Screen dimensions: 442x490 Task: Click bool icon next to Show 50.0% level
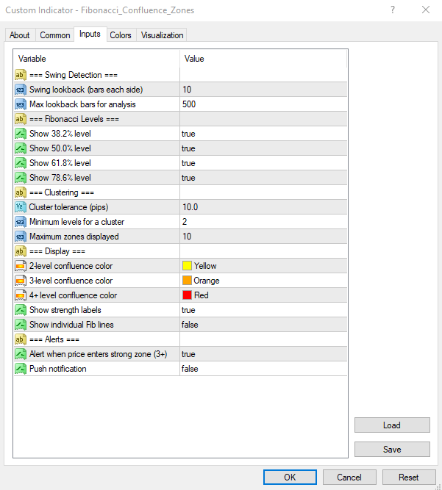(21, 148)
